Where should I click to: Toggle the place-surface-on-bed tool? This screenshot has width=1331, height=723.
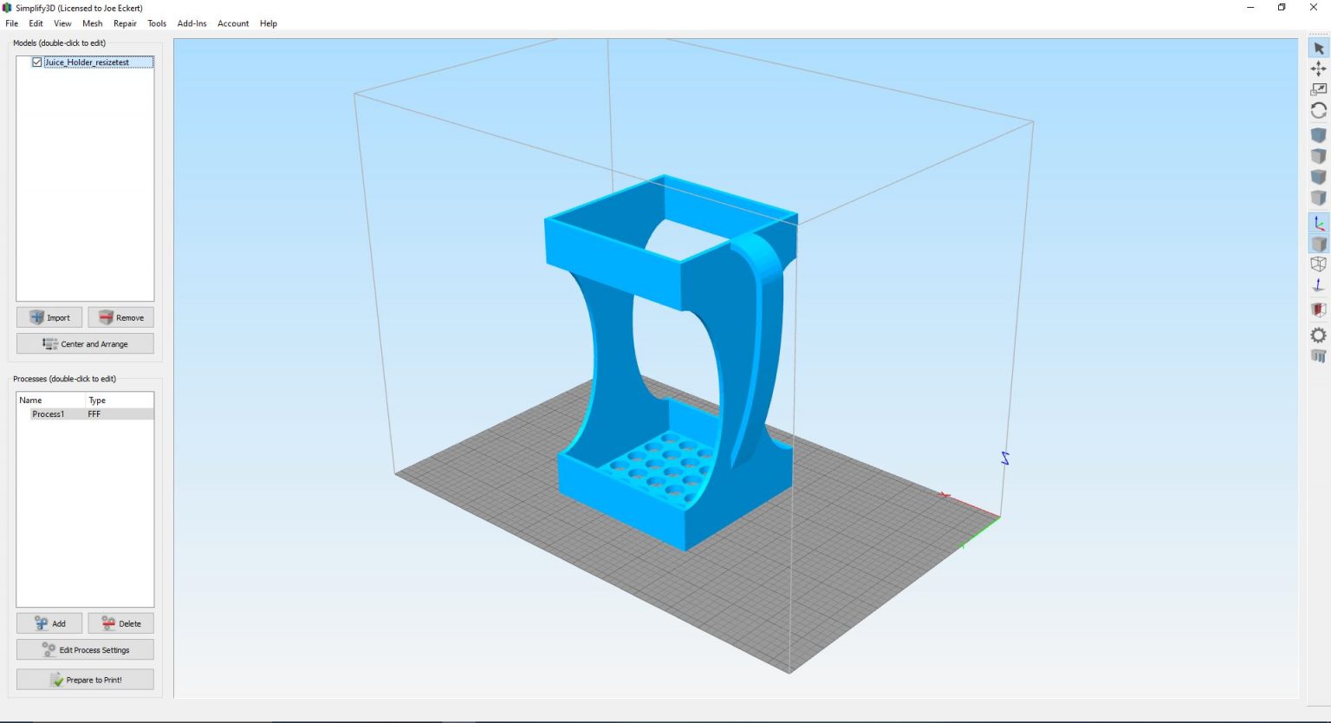[1318, 284]
